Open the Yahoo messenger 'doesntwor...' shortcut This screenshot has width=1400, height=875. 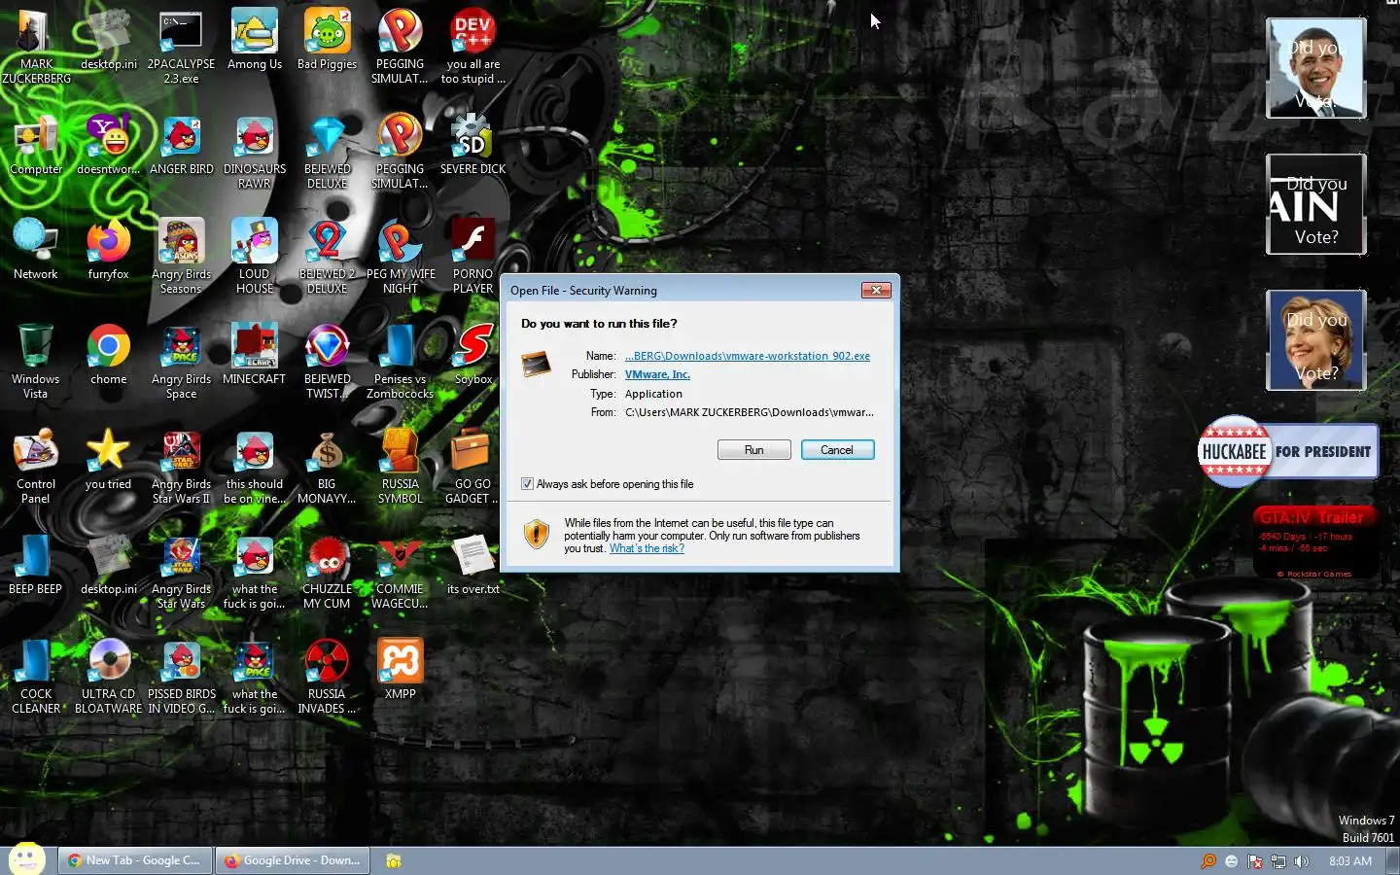(108, 144)
